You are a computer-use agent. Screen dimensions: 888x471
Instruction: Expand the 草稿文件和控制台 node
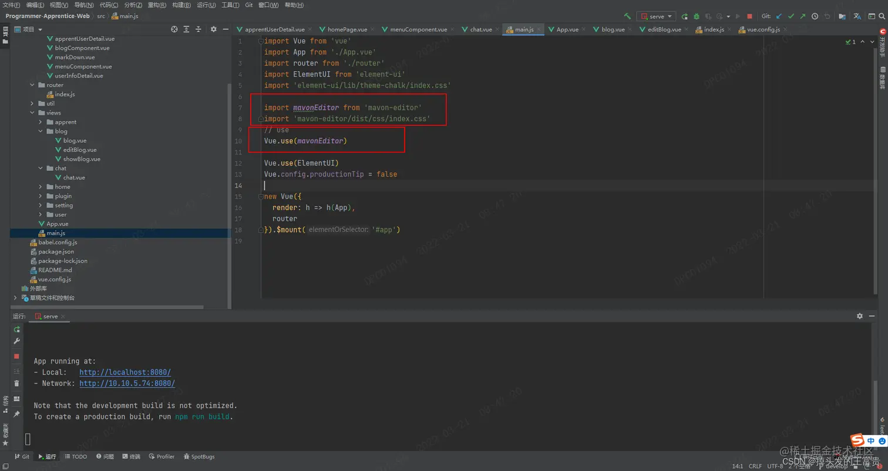click(16, 298)
